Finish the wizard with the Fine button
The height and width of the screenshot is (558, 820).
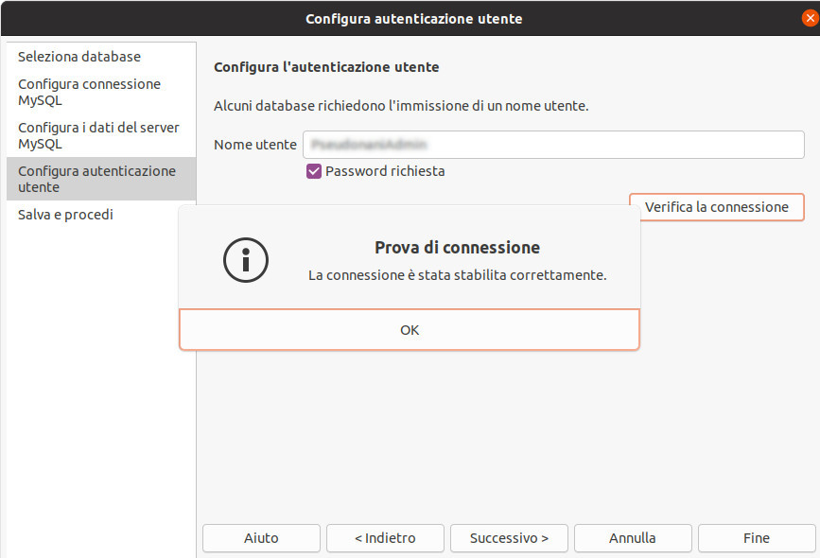pyautogui.click(x=757, y=538)
